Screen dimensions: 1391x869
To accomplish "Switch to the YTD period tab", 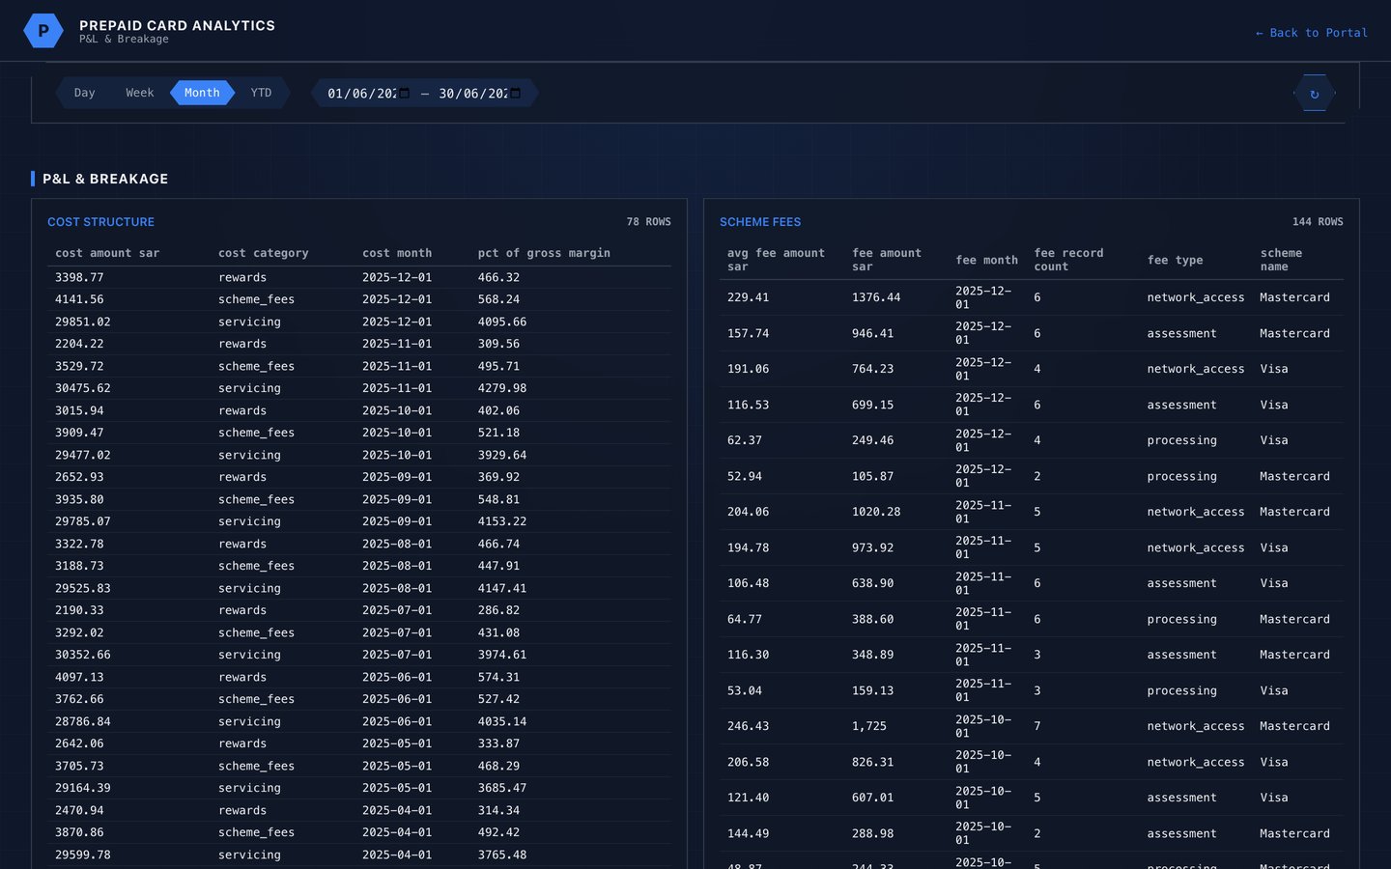I will (x=261, y=93).
